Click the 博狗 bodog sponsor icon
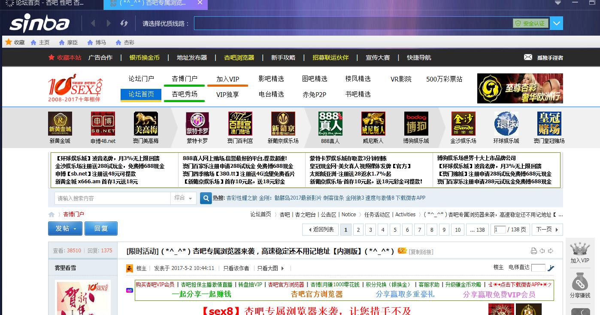 (x=416, y=124)
